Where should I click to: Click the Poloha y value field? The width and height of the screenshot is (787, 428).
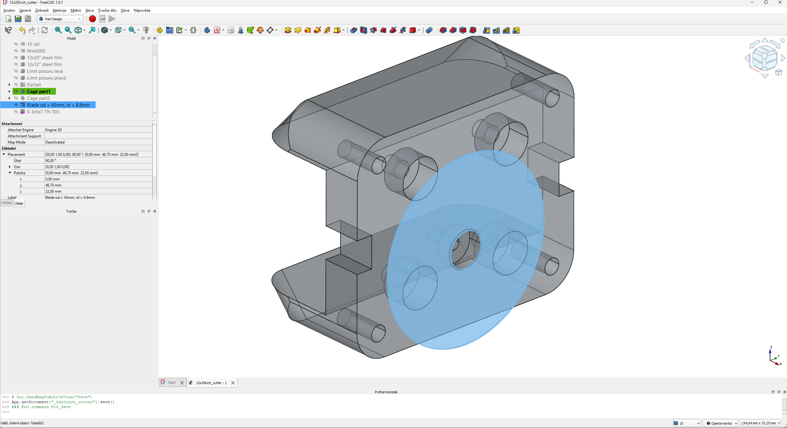coord(98,185)
